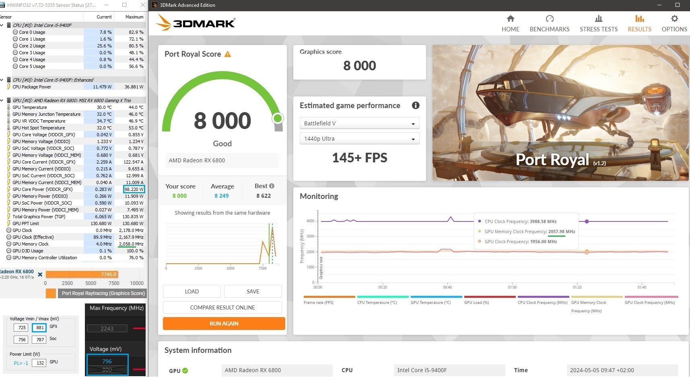The image size is (690, 377).
Task: Click the Max Frequency 2243 field
Action: coord(107,328)
